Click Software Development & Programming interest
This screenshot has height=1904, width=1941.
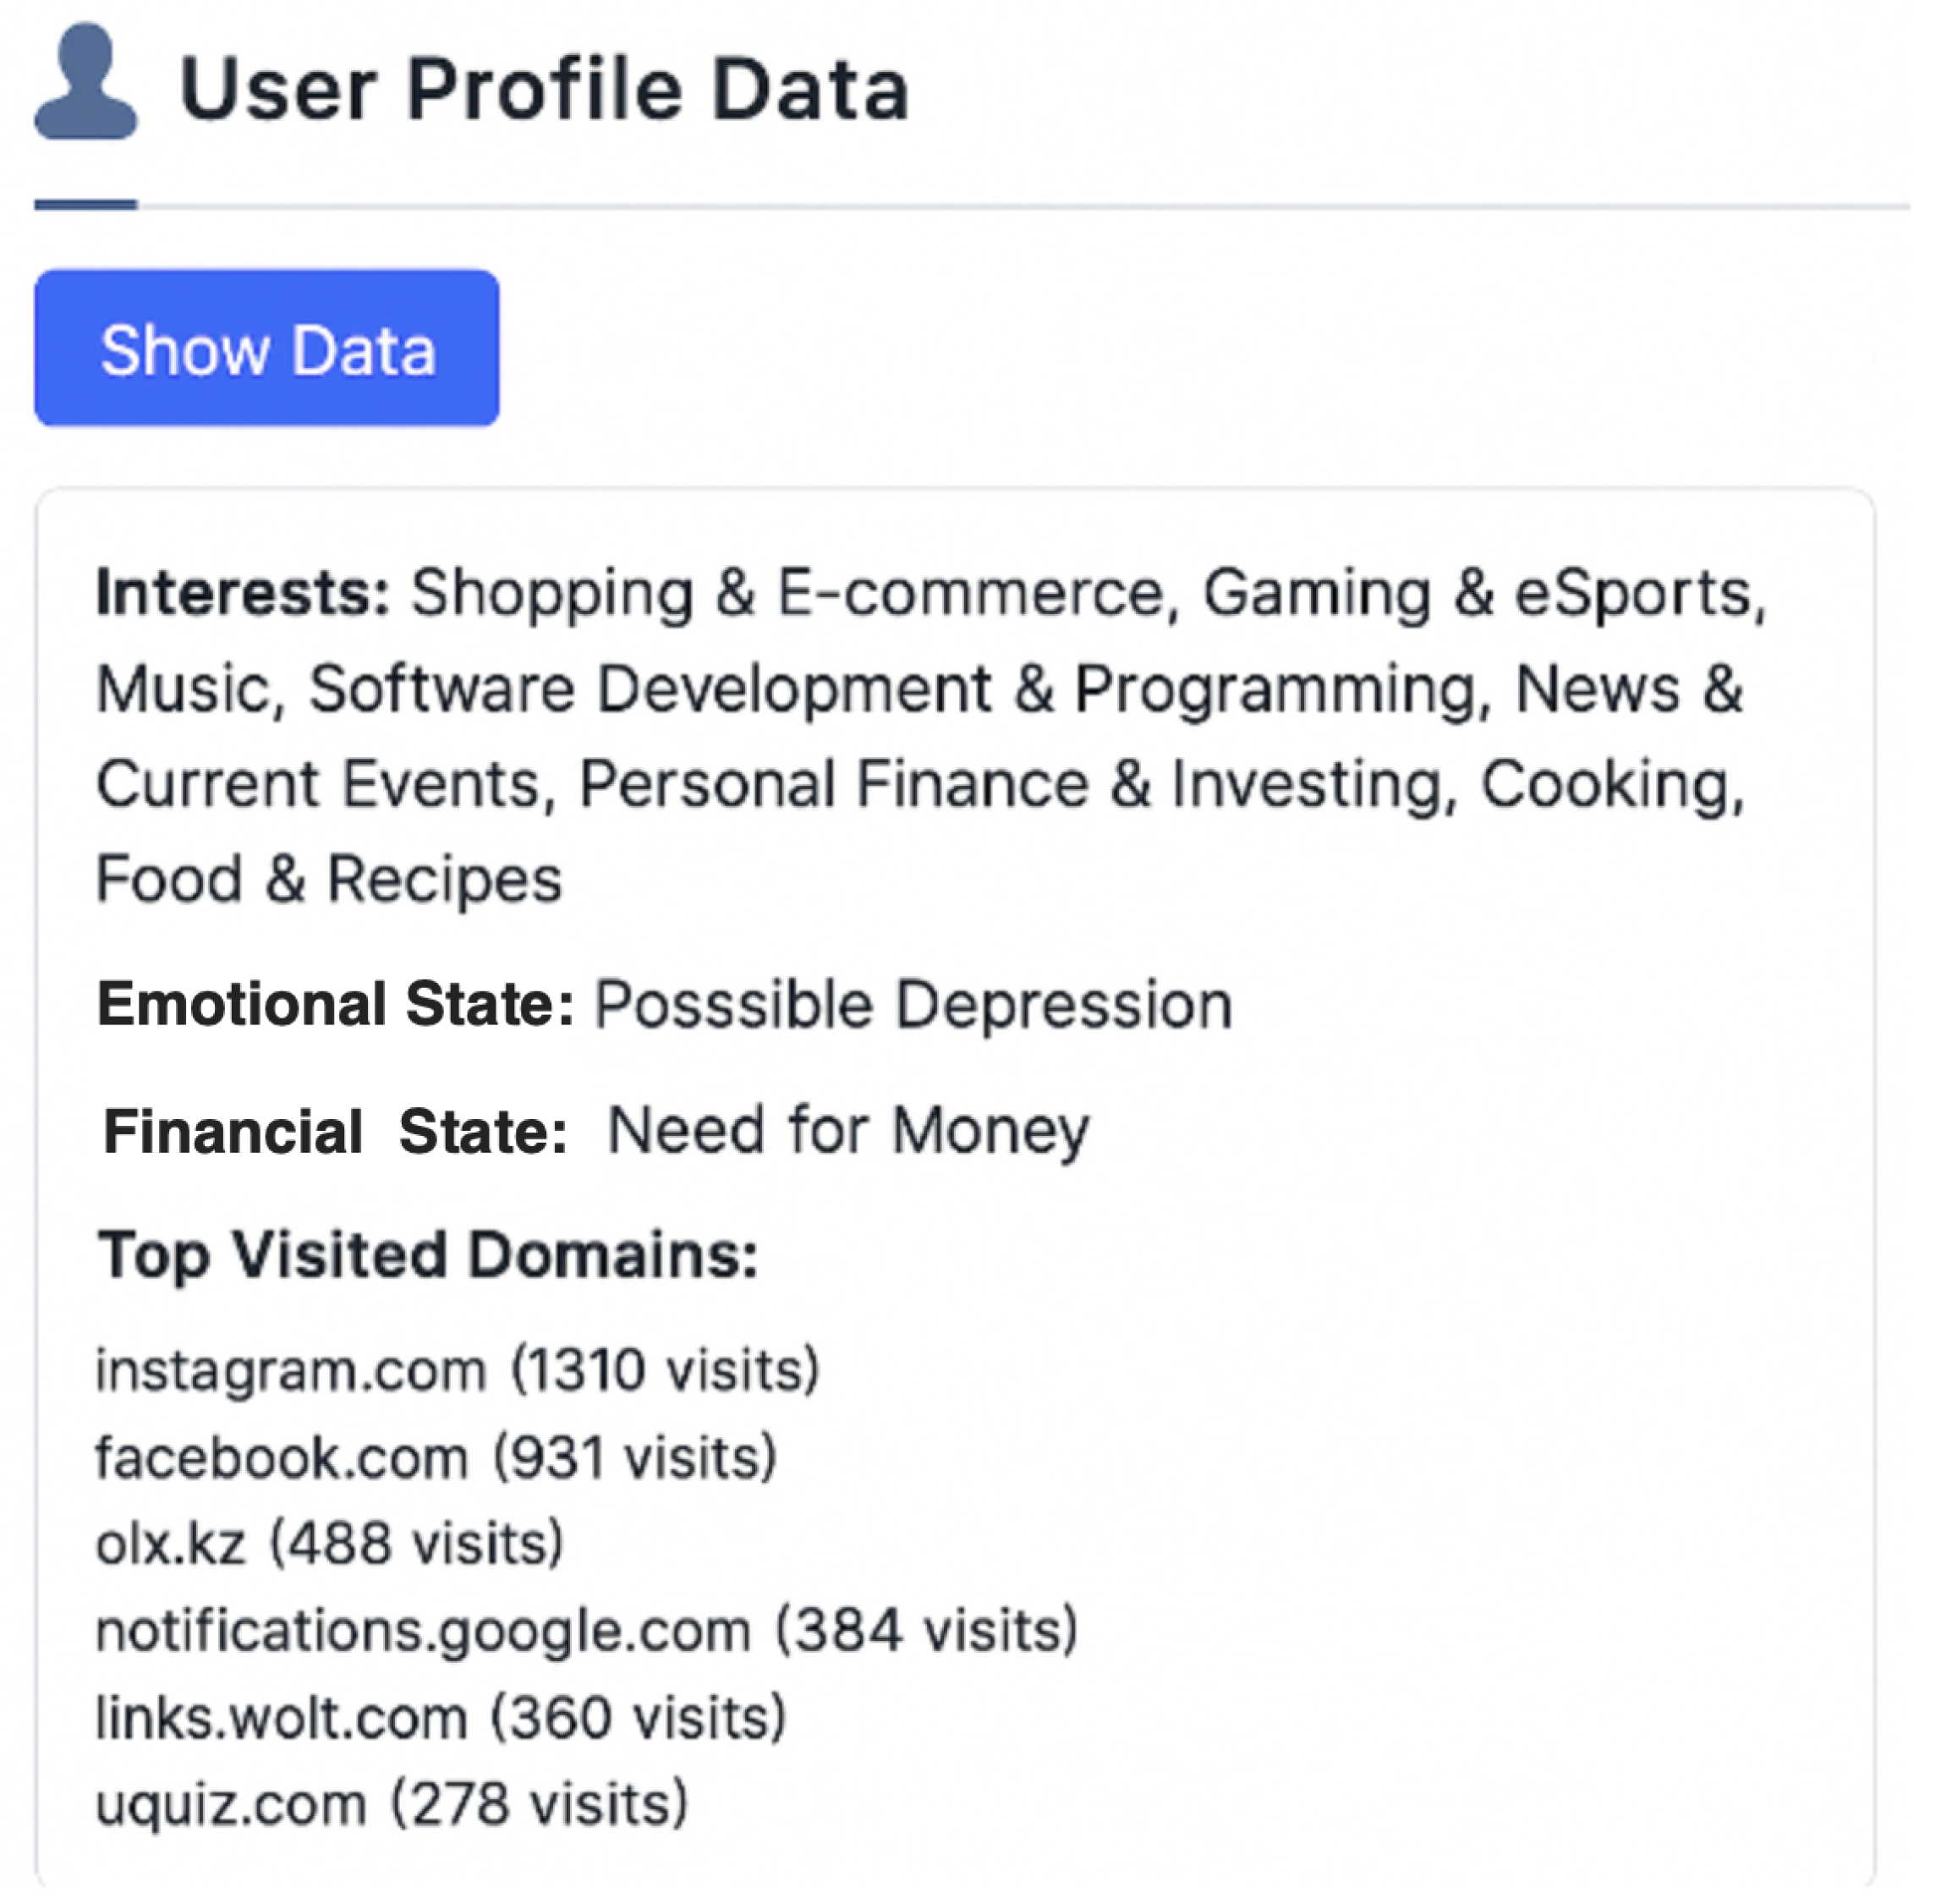pos(890,689)
